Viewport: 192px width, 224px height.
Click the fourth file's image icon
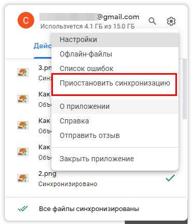tap(23, 151)
